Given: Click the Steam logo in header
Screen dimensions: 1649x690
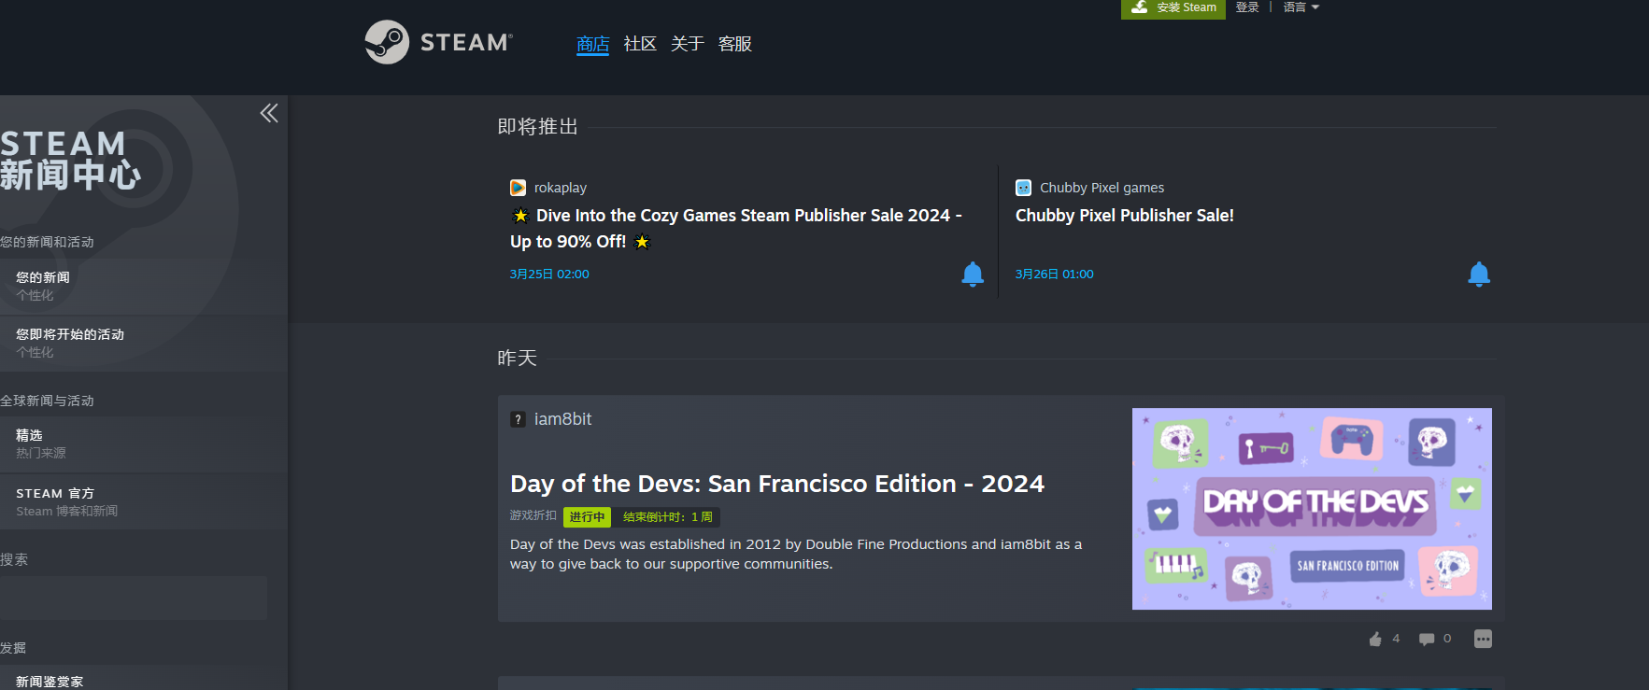Looking at the screenshot, I should [438, 42].
